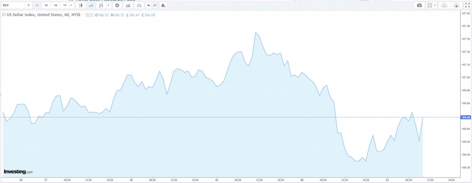Image resolution: width=472 pixels, height=183 pixels.
Task: Select the 1h interval button
Action: point(37,5)
